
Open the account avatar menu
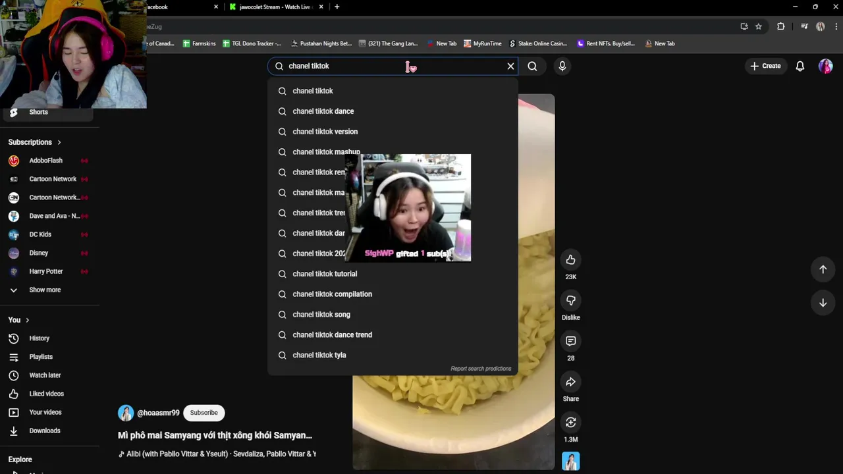tap(825, 66)
